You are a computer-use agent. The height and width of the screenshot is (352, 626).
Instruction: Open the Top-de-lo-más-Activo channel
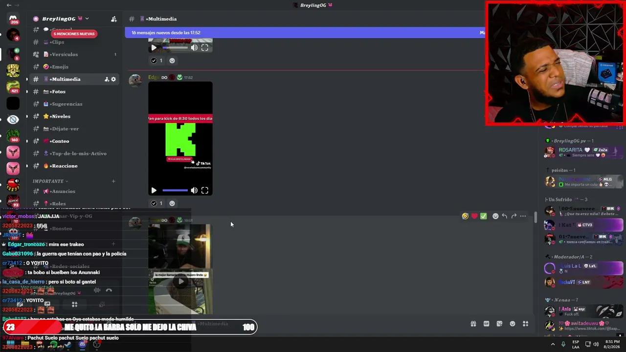tap(74, 154)
